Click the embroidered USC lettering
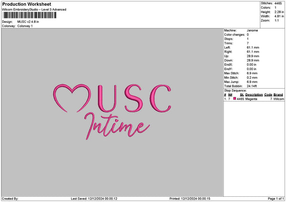286x202 pixels. (134, 99)
